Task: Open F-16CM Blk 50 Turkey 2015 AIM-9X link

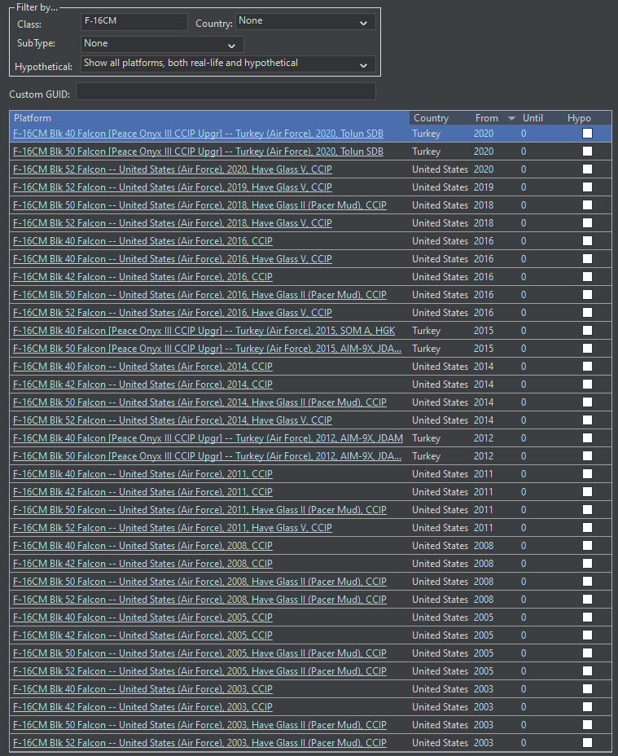Action: pos(208,349)
